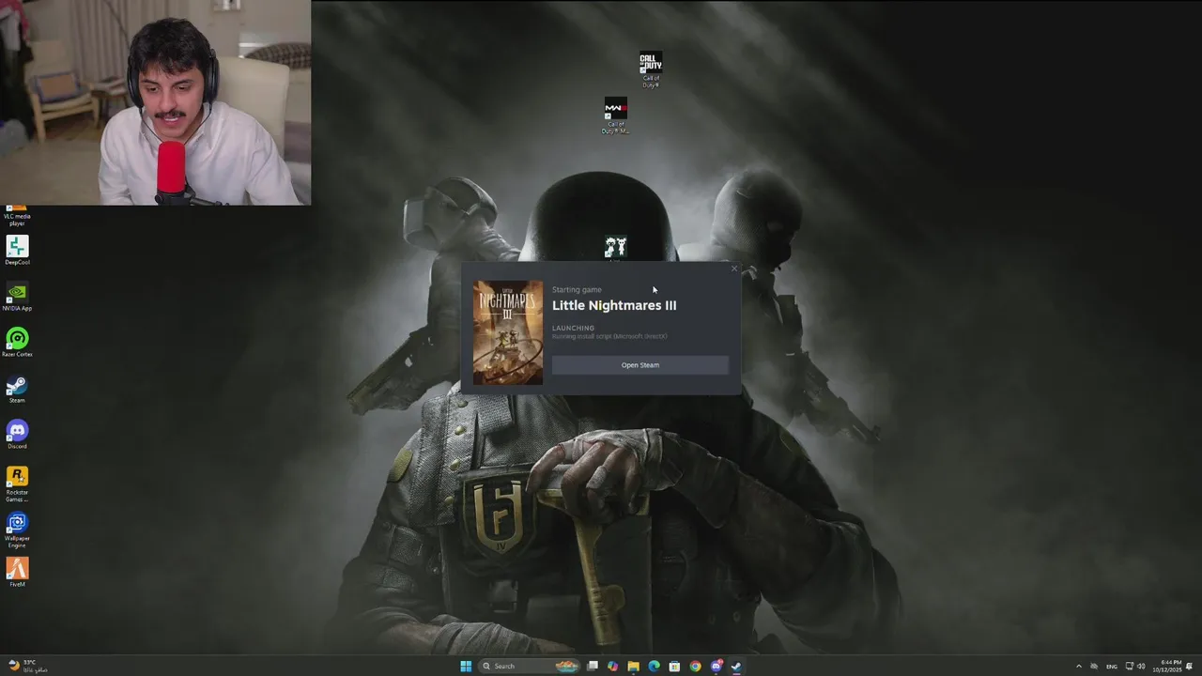Select the FiveM desktop icon
The height and width of the screenshot is (676, 1202).
click(17, 573)
